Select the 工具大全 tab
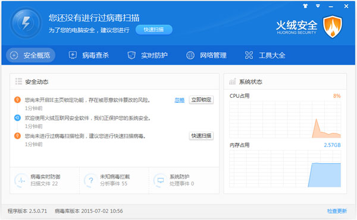 [265, 55]
